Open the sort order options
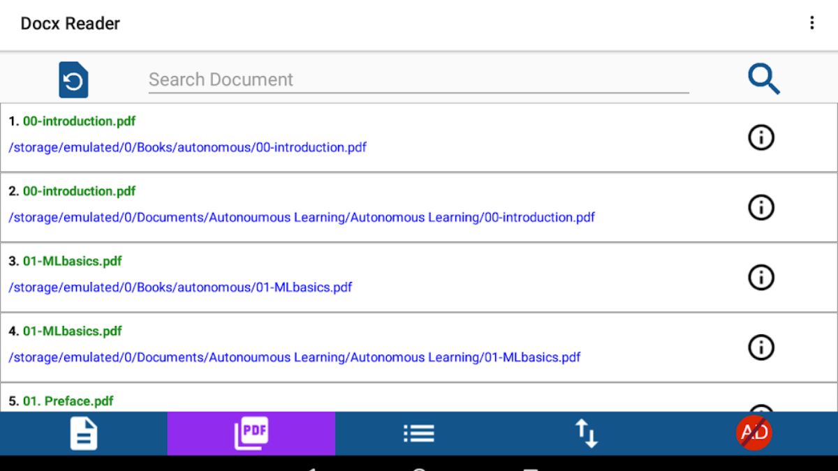Viewport: 838px width, 471px height. coord(587,433)
